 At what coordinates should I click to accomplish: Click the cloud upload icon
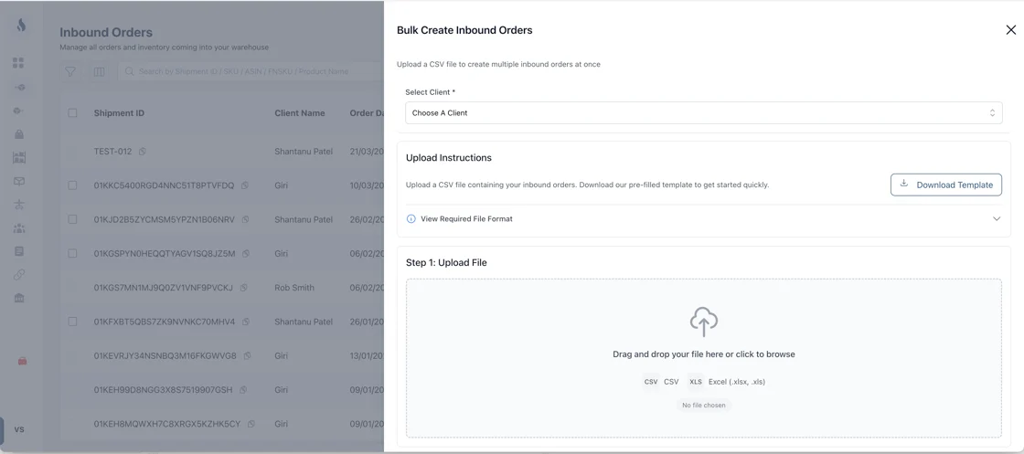click(x=703, y=322)
